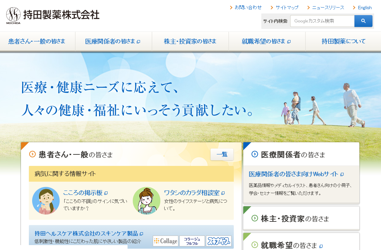381x250 pixels.
Task: Open 医療関係者の皆さま panel heading
Action: 293,155
